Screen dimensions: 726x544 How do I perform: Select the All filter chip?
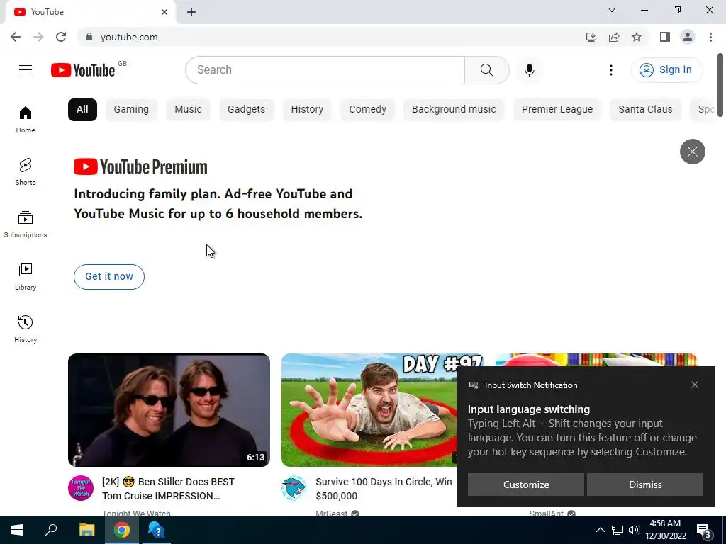click(x=82, y=110)
